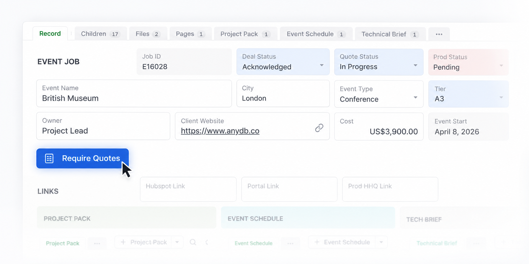Click the Job ID field E16028

click(x=184, y=62)
